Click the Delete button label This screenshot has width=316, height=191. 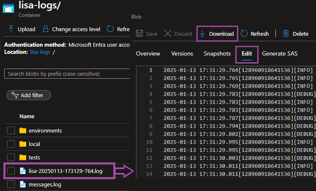(300, 34)
